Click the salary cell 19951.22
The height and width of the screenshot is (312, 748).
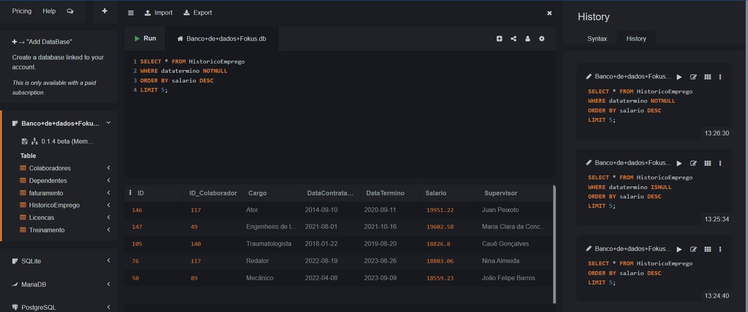(x=440, y=210)
